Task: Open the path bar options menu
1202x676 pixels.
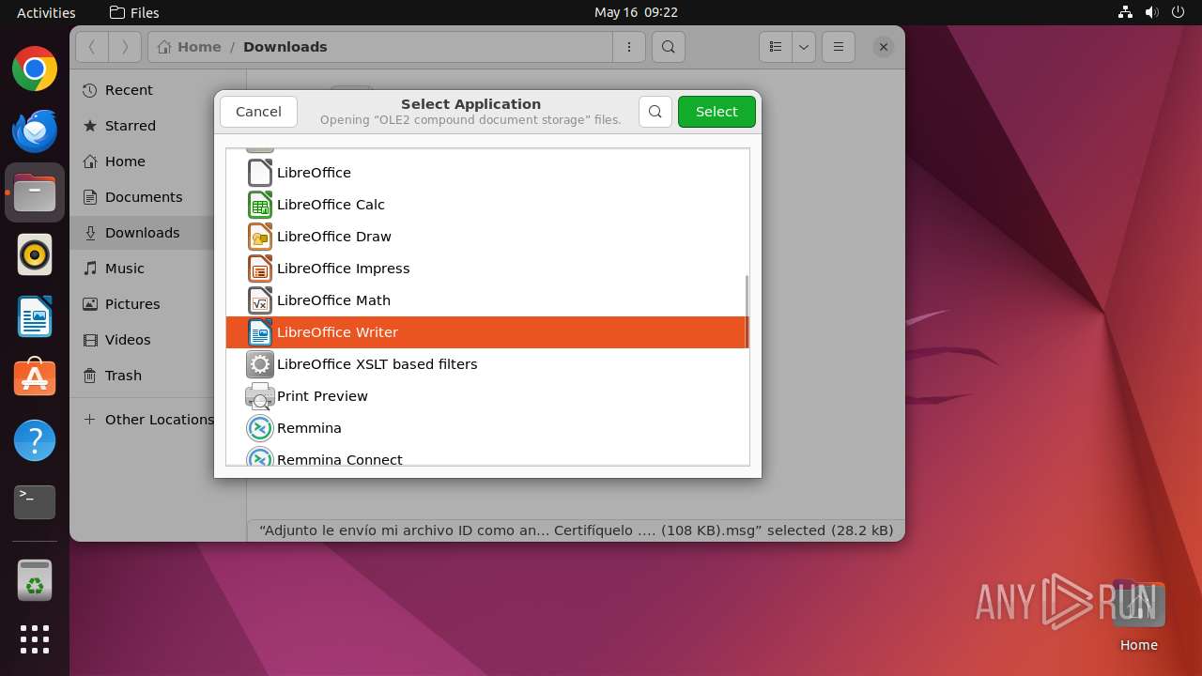Action: tap(628, 47)
